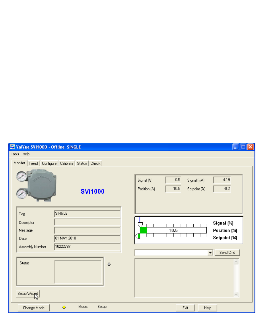The width and height of the screenshot is (264, 313).
Task: Expand the command dropdown arrow
Action: [210, 253]
